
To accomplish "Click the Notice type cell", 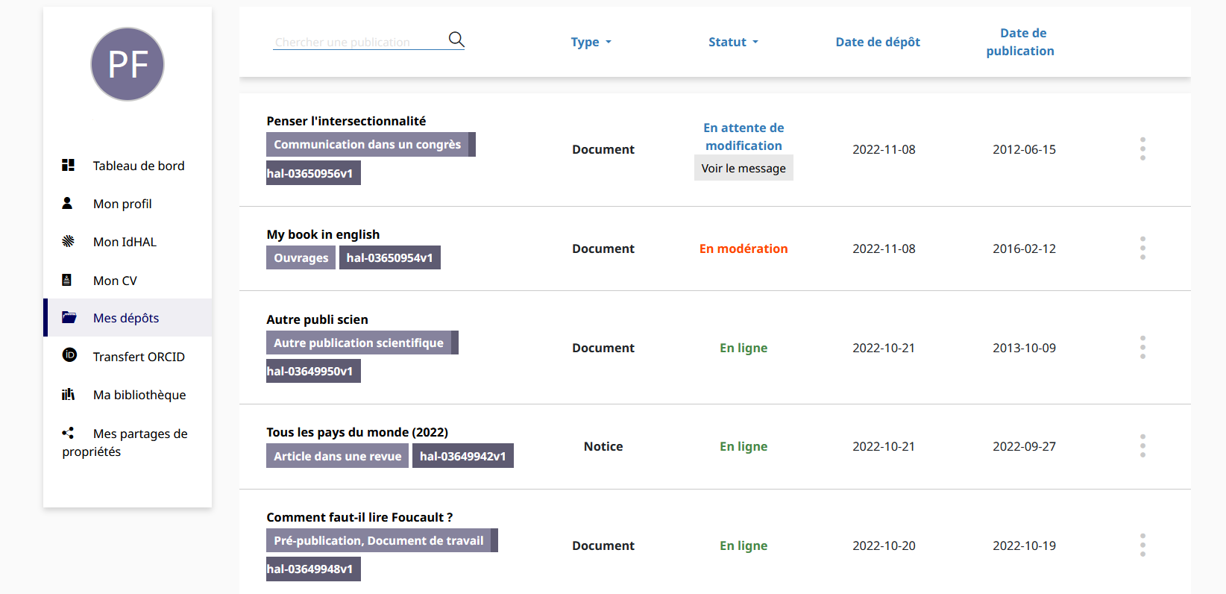I will tap(603, 446).
